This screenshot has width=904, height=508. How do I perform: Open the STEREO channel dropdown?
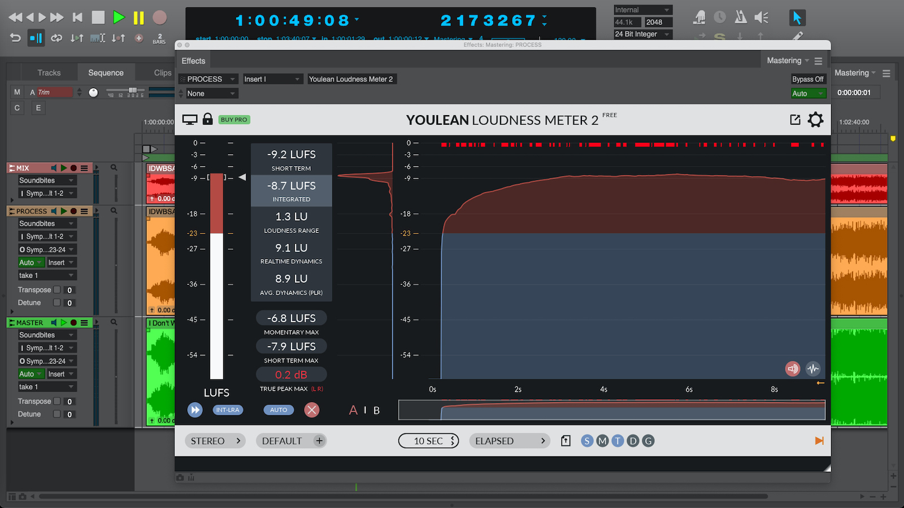(215, 441)
